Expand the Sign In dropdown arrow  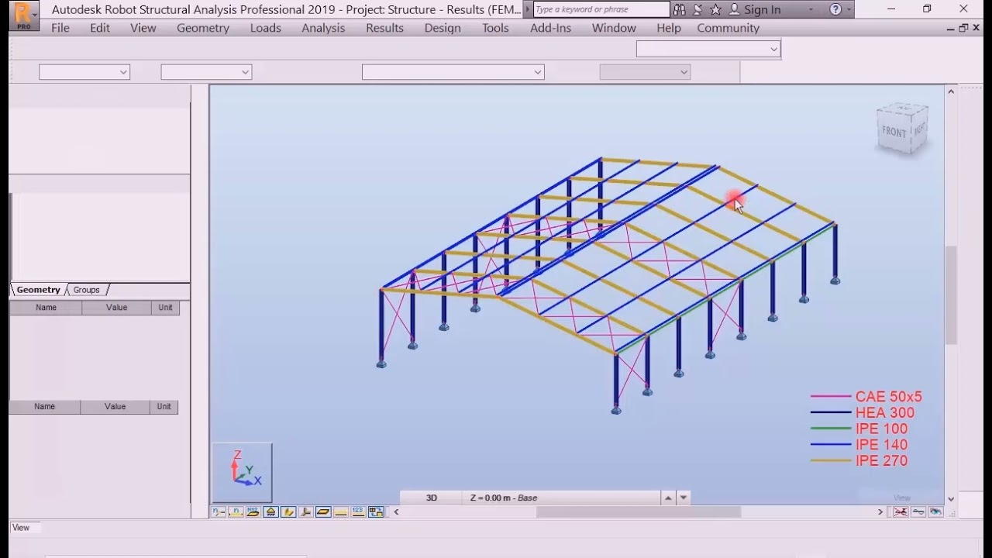(x=811, y=10)
